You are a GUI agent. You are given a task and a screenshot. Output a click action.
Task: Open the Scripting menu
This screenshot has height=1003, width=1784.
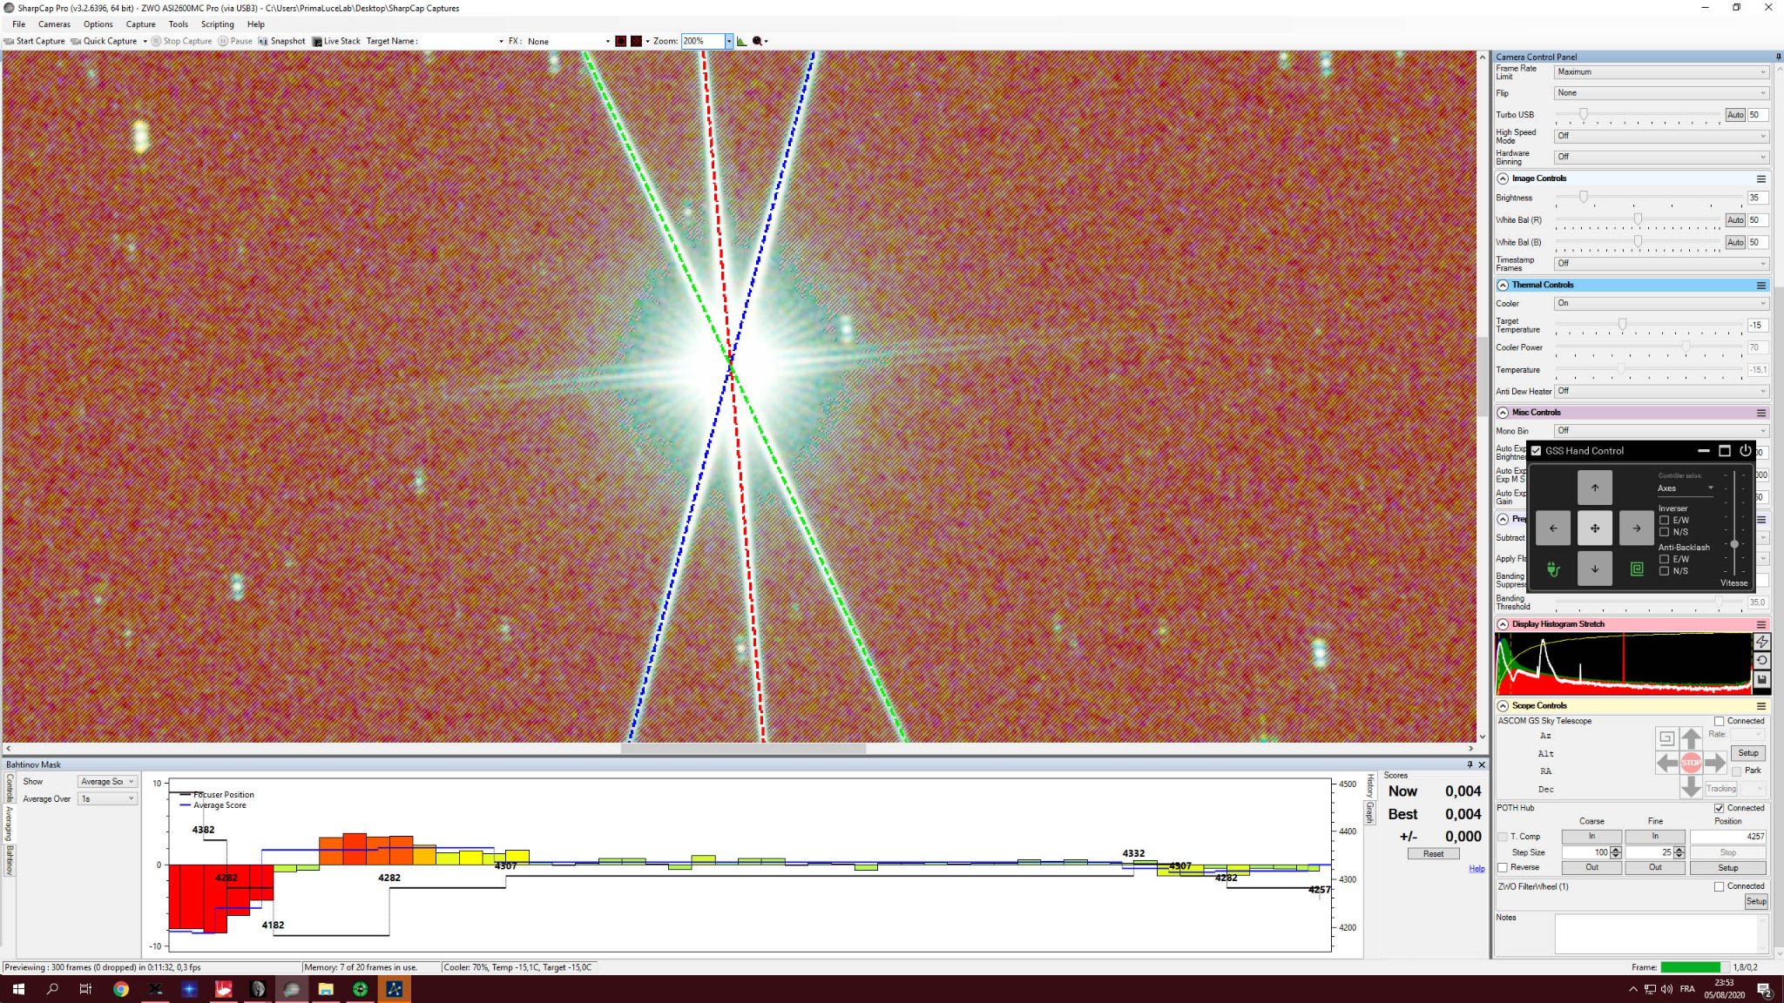218,24
